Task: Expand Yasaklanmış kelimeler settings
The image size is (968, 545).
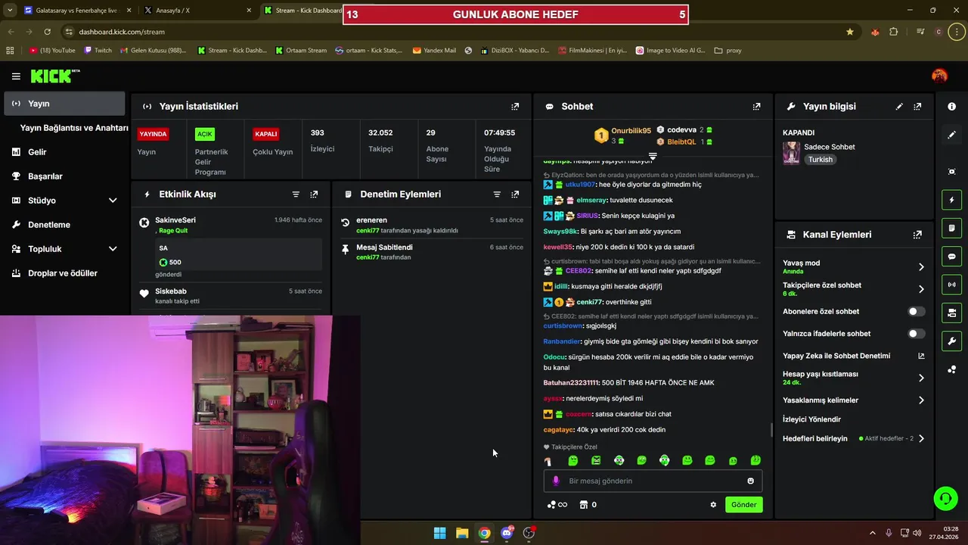Action: click(x=921, y=400)
